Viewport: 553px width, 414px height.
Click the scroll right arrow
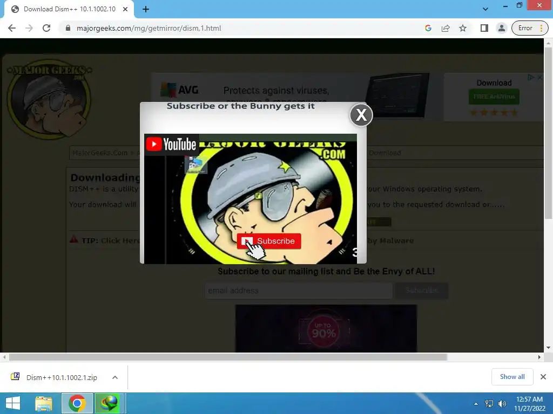(x=539, y=357)
